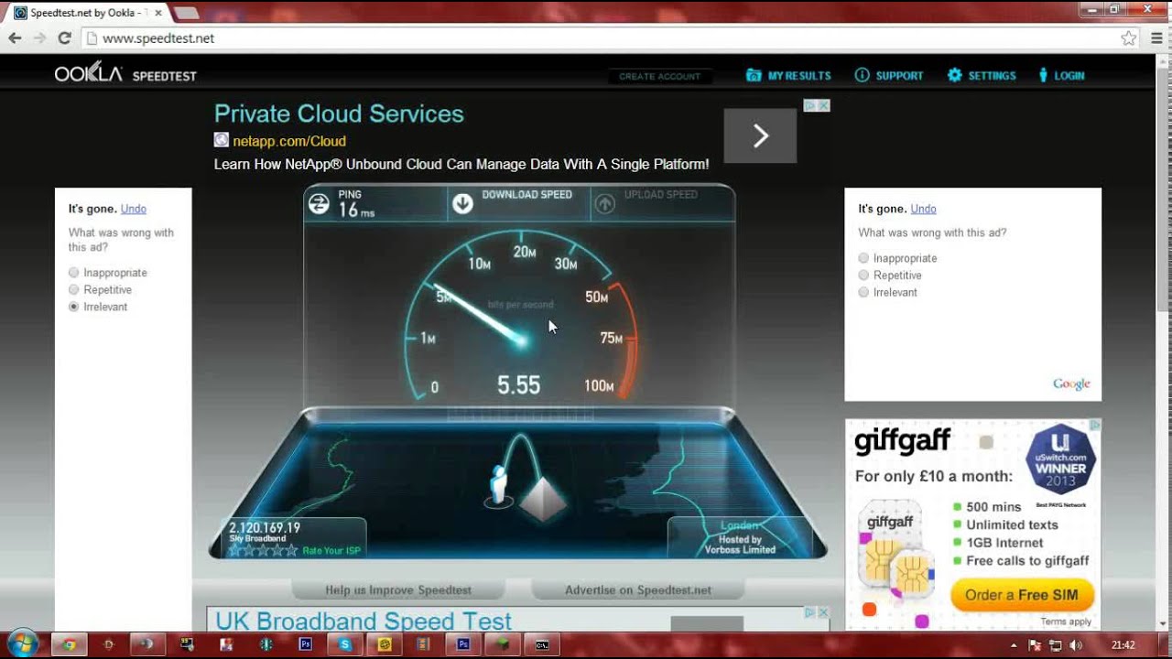The width and height of the screenshot is (1172, 659).
Task: Click the Private Cloud Services ad title
Action: pyautogui.click(x=339, y=113)
